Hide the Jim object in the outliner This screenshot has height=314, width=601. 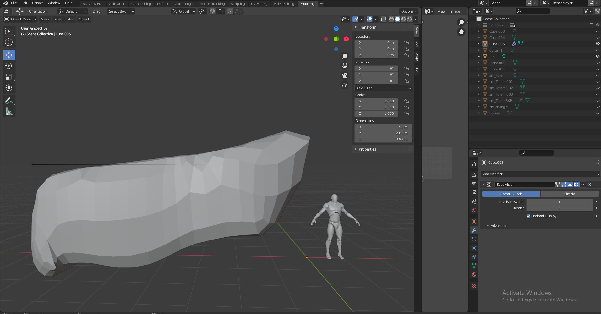597,56
